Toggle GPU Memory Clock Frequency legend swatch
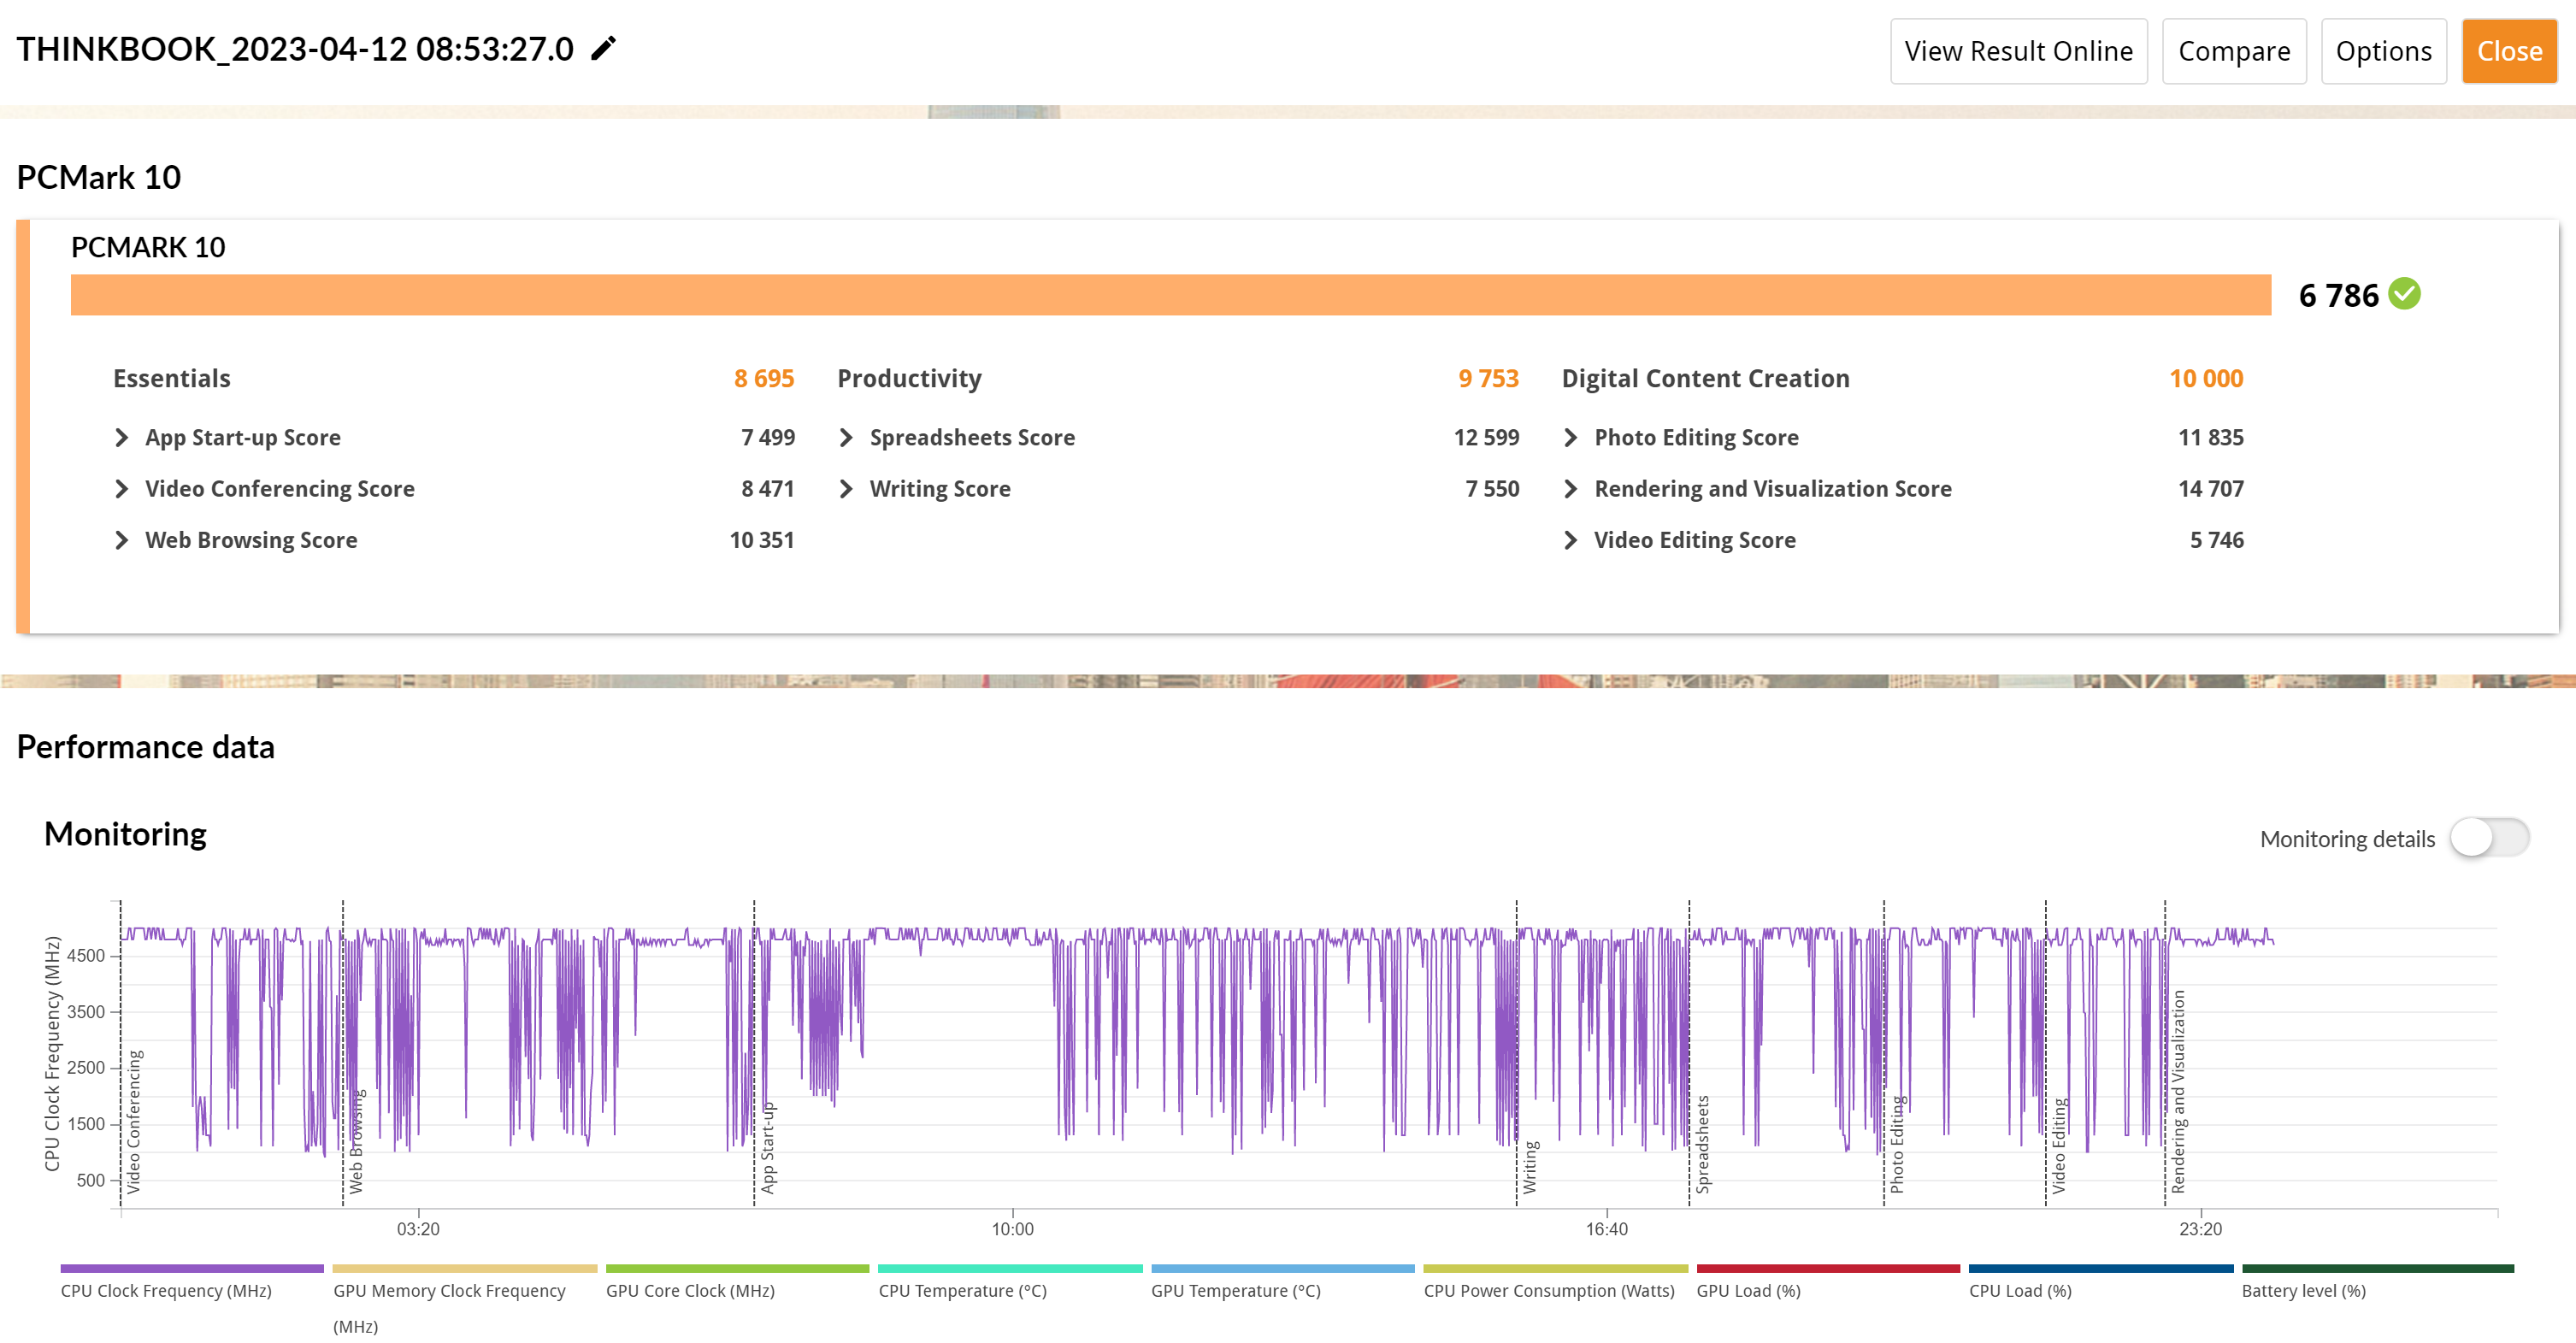The height and width of the screenshot is (1343, 2576). point(465,1268)
